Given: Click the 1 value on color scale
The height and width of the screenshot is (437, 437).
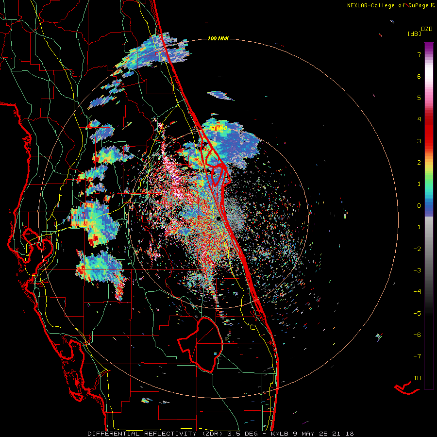Looking at the screenshot, I should [x=419, y=184].
